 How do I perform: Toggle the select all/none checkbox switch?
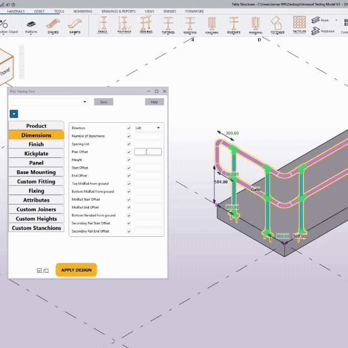[x=43, y=271]
